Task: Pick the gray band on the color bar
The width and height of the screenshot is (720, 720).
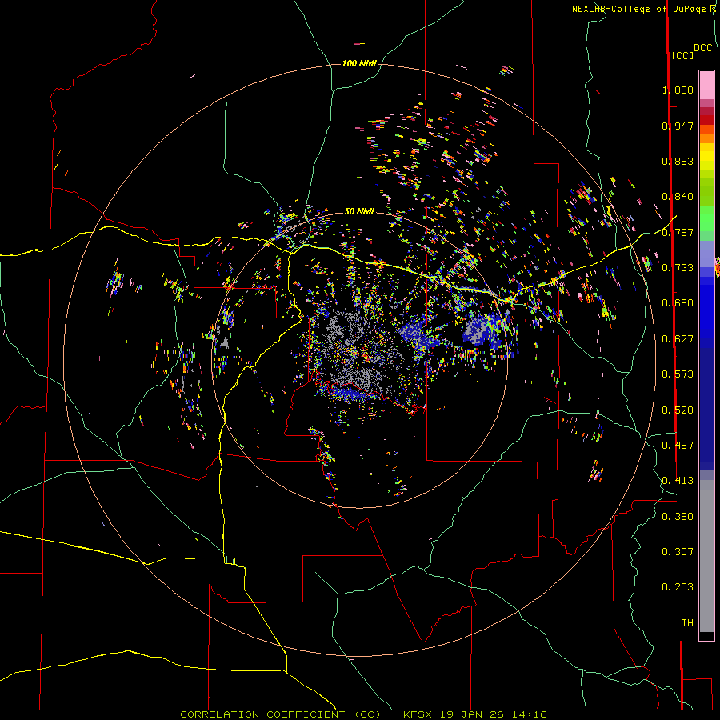Action: (x=706, y=556)
